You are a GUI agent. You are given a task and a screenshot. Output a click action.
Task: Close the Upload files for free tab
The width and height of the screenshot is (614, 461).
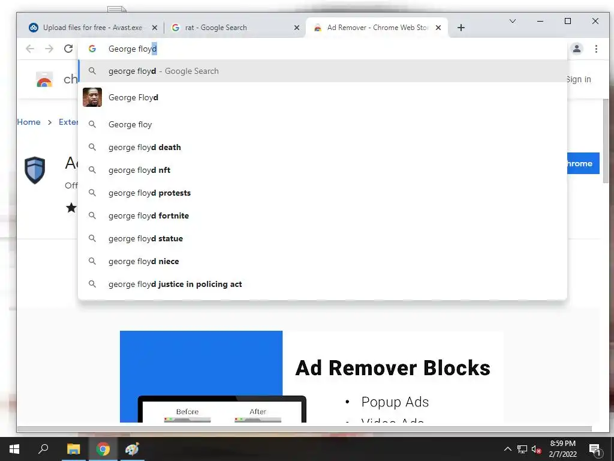155,28
